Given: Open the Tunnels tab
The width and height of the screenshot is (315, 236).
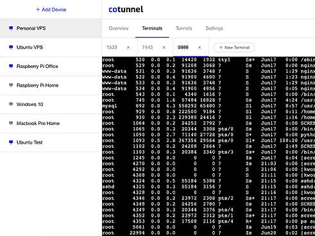Looking at the screenshot, I should pos(183,28).
